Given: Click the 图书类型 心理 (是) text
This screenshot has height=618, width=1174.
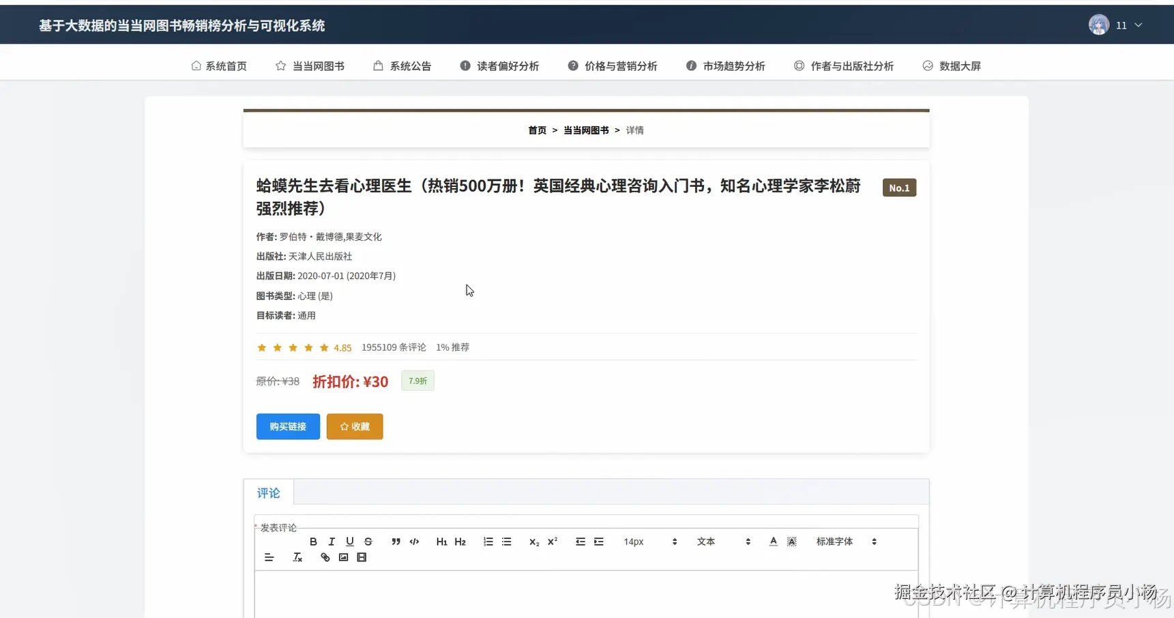Looking at the screenshot, I should click(295, 296).
